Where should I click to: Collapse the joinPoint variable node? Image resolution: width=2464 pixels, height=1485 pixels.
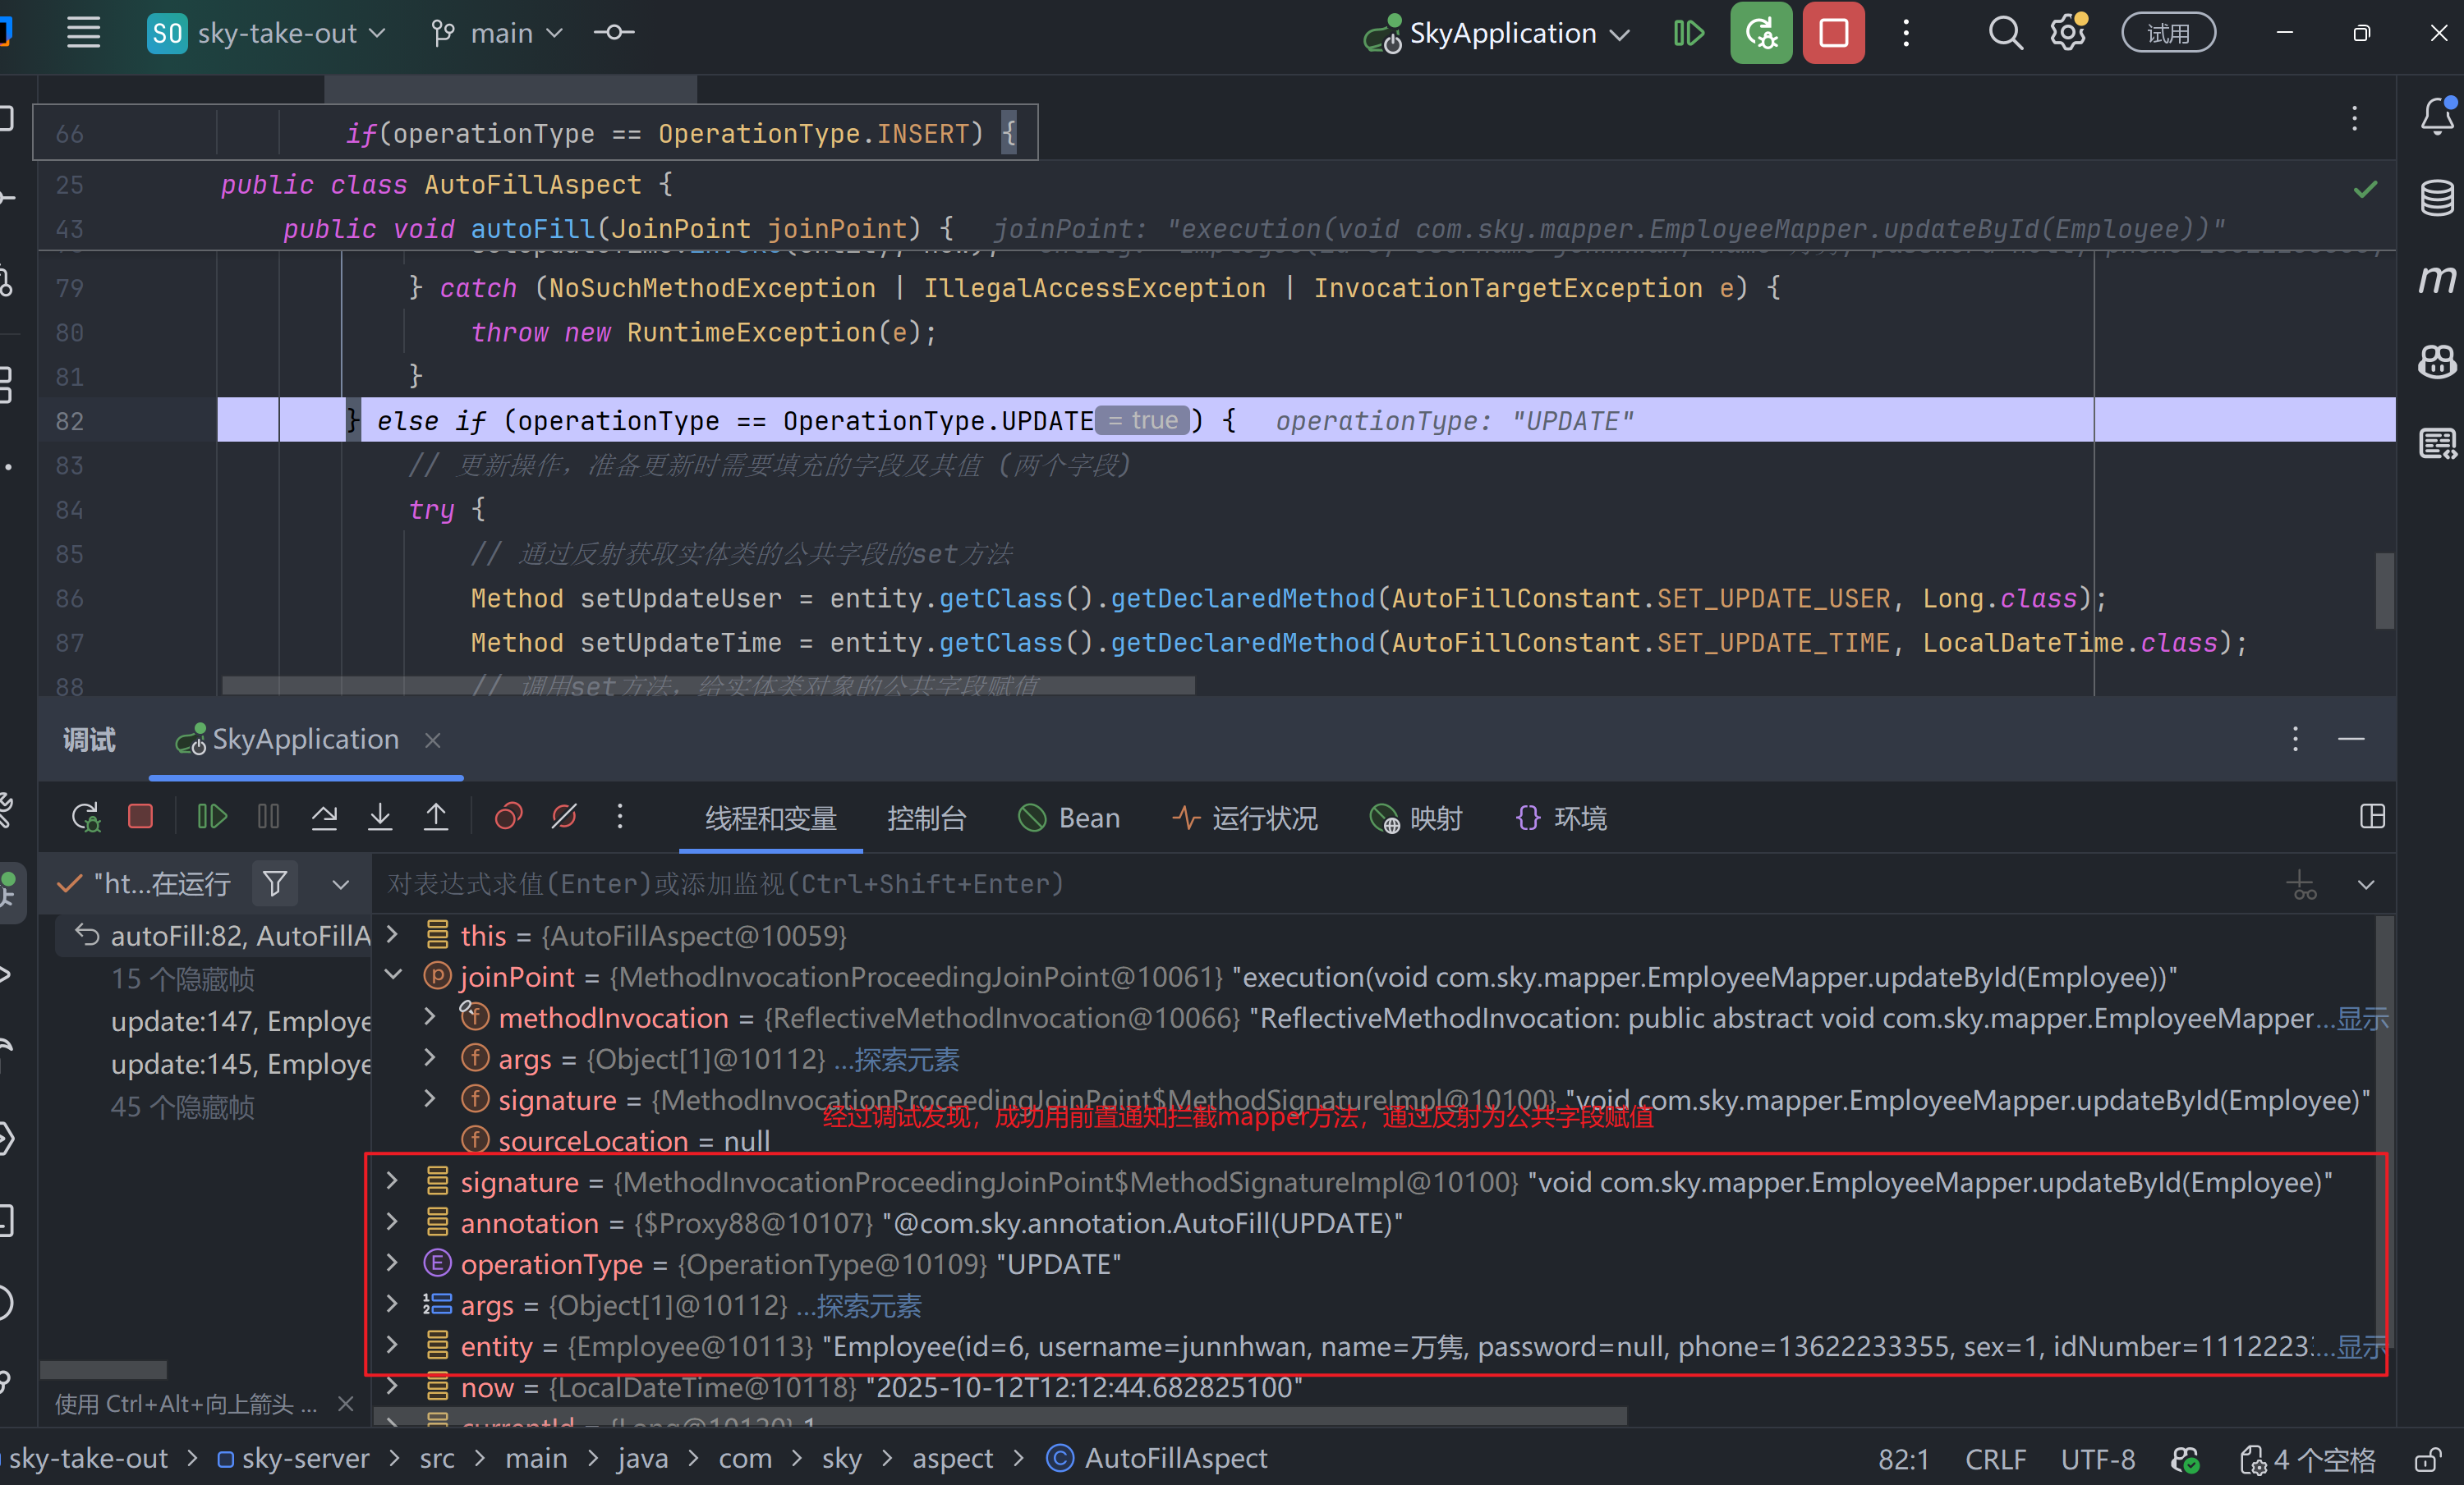tap(393, 975)
